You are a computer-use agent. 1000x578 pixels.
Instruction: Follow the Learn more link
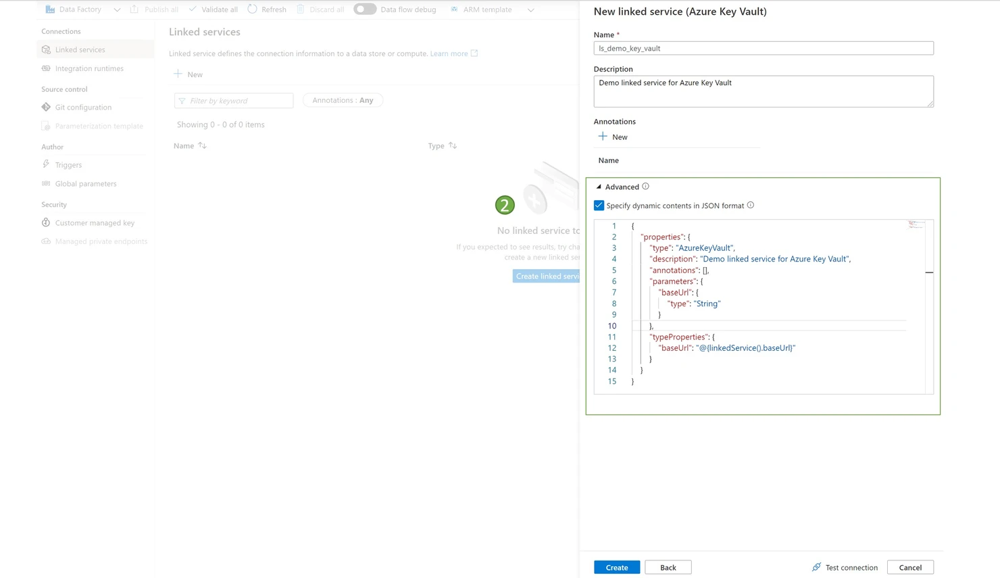point(449,53)
